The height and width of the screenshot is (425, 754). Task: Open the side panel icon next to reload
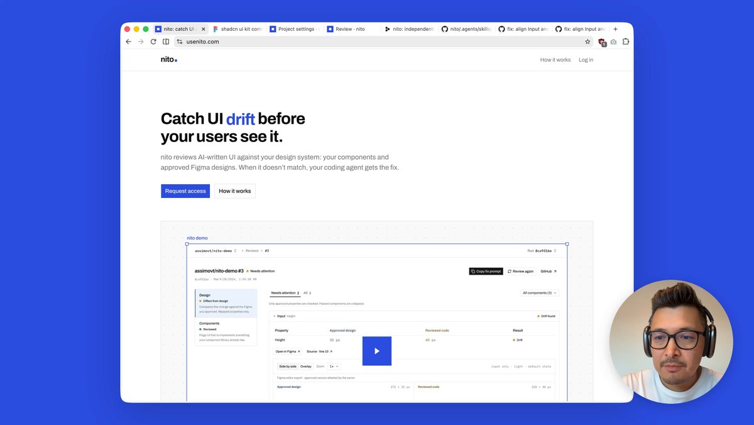pos(166,41)
